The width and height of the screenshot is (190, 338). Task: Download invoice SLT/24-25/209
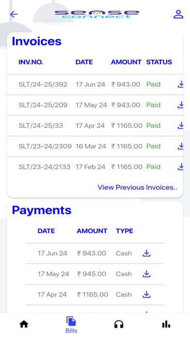pyautogui.click(x=180, y=105)
